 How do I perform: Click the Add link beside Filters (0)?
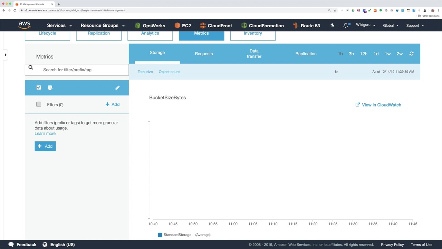(113, 104)
